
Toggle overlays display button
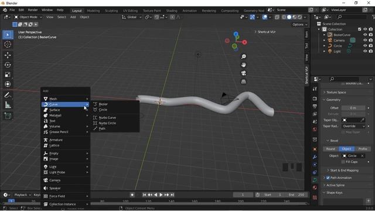click(x=265, y=17)
